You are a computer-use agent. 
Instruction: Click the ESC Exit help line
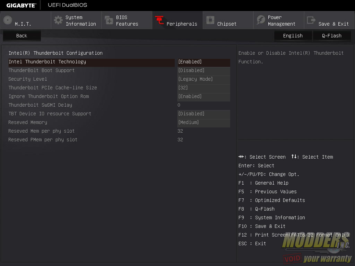(x=252, y=243)
